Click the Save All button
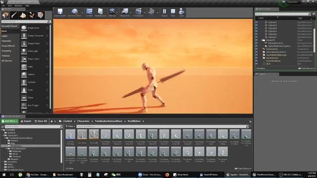317x178 pixels. tap(41, 121)
